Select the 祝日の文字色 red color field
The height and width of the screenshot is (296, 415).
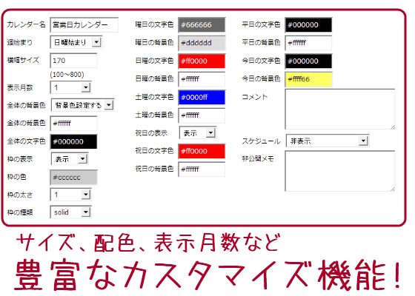[202, 151]
